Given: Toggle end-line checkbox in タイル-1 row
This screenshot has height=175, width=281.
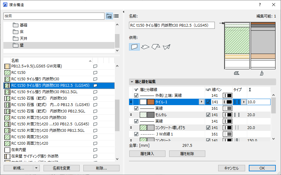Looking at the screenshot, I should [208, 102].
